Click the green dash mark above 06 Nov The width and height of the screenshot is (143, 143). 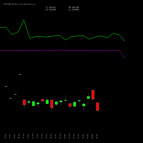point(20,74)
